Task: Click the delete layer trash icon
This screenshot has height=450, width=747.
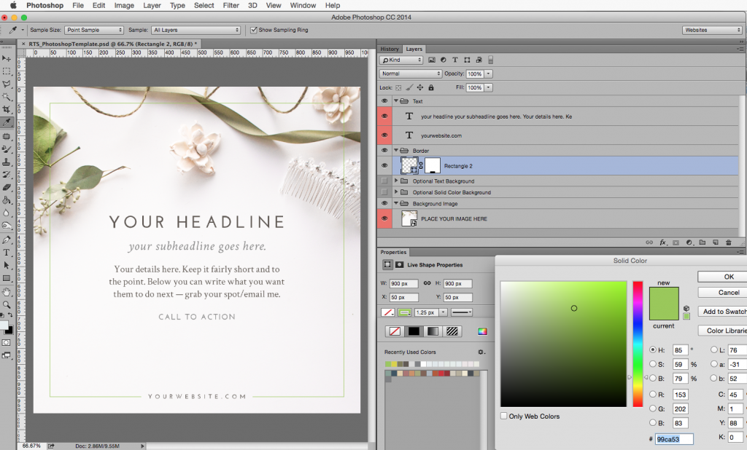Action: pyautogui.click(x=727, y=242)
